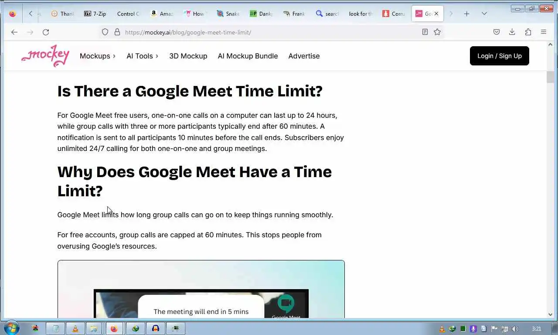This screenshot has width=558, height=335.
Task: Open the Firefox hamburger menu
Action: [544, 32]
